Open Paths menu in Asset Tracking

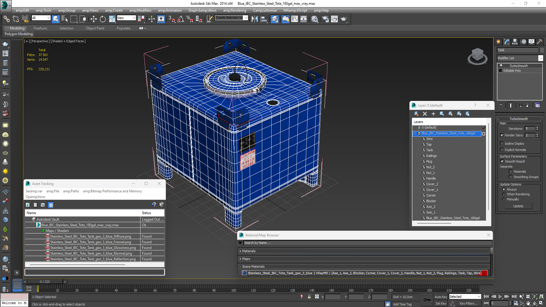tap(71, 191)
